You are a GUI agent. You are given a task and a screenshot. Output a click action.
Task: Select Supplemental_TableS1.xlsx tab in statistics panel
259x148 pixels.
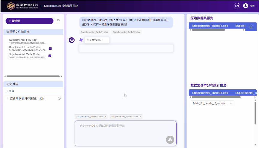(x=210, y=93)
